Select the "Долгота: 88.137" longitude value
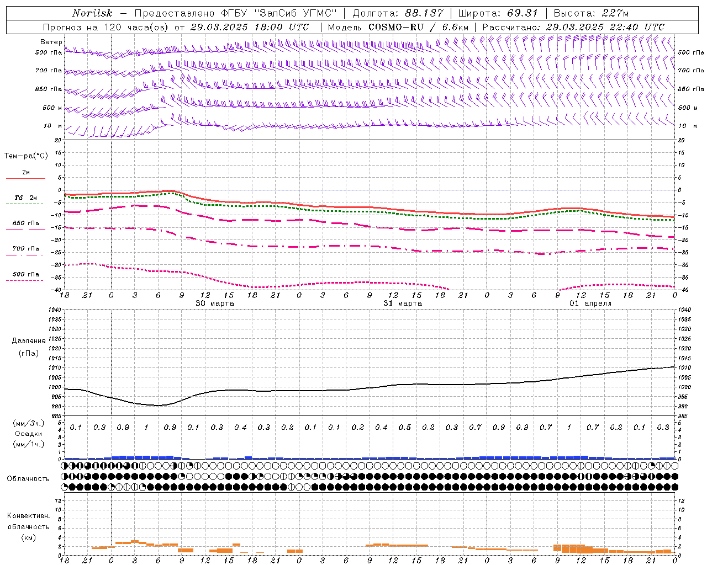 pos(398,13)
